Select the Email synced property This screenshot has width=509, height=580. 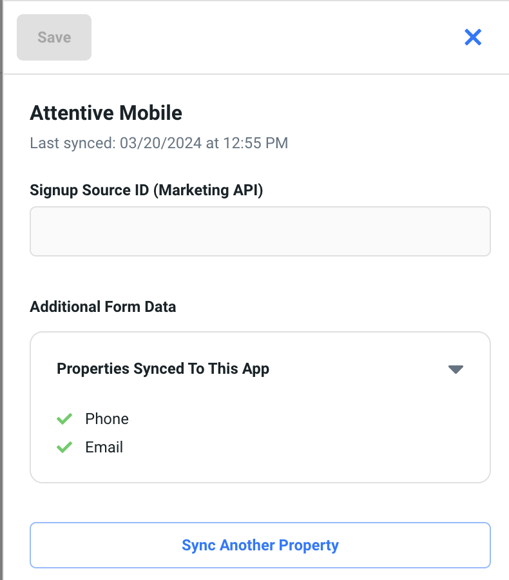104,447
